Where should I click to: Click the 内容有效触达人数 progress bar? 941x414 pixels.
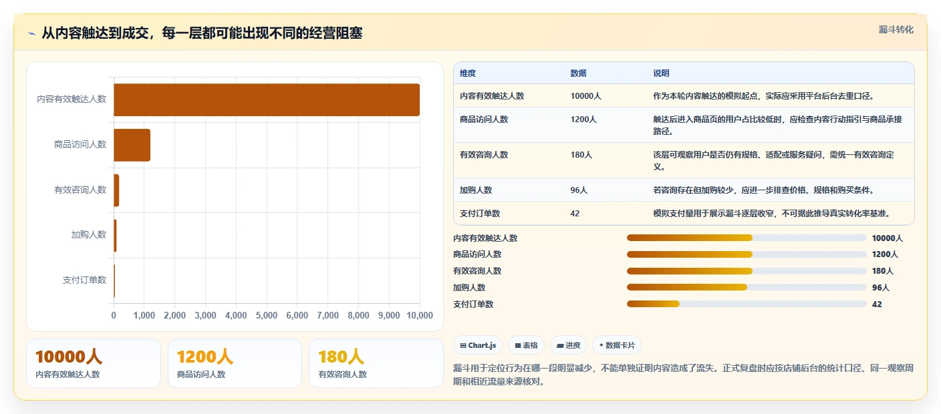point(747,238)
